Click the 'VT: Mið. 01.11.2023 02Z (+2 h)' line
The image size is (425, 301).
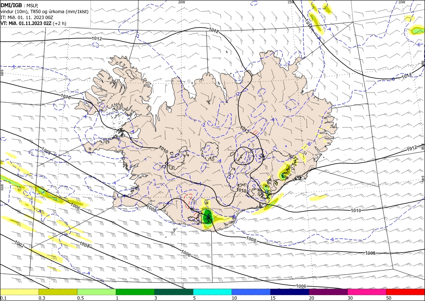pos(33,23)
